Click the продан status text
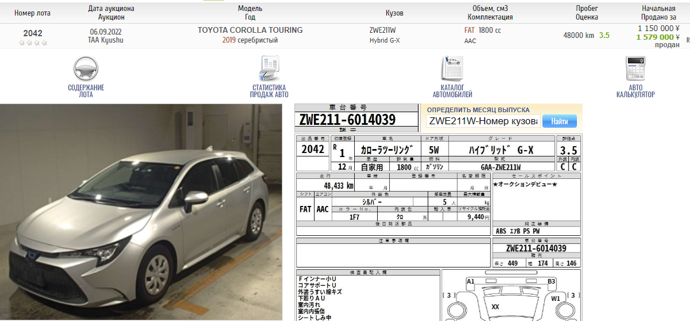This screenshot has height=321, width=690. pyautogui.click(x=667, y=45)
